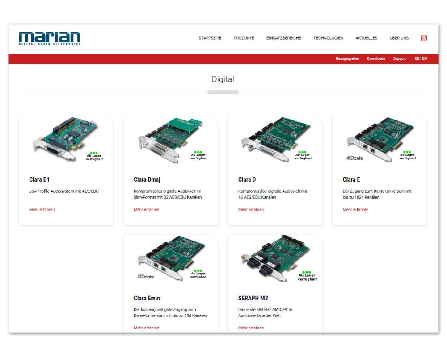The height and width of the screenshot is (357, 447).
Task: Select the Clara D heading
Action: [247, 179]
